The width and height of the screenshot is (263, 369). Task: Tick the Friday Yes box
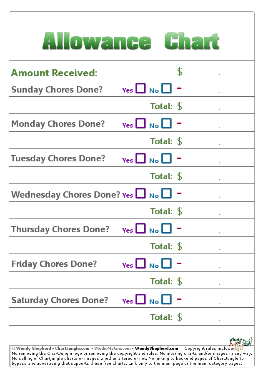click(141, 264)
